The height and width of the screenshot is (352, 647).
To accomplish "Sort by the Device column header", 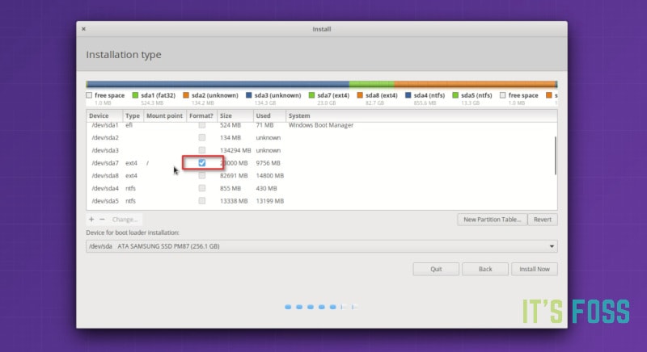I will coord(104,115).
